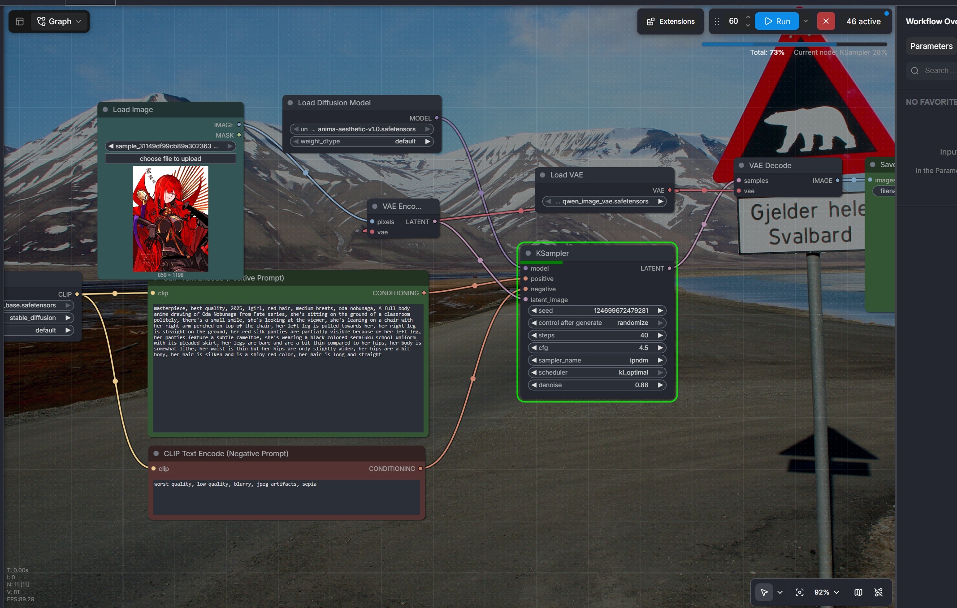Click the LATENT output port on KSampler
The height and width of the screenshot is (608, 957).
coord(670,268)
